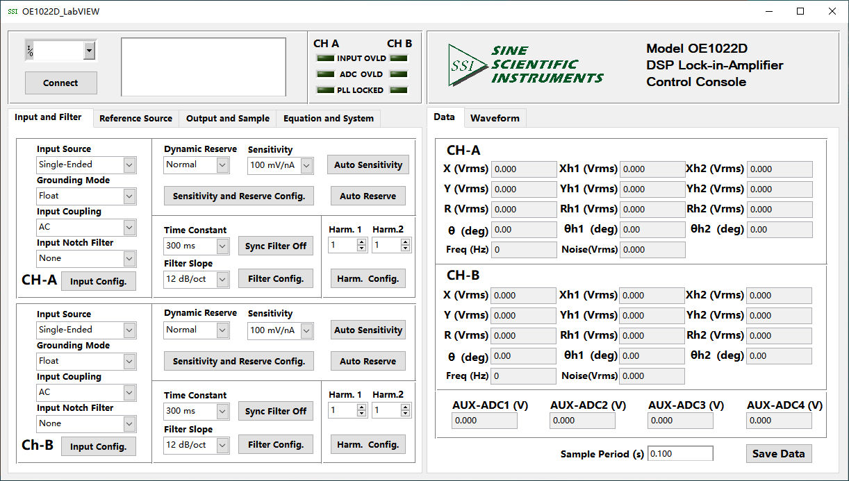Open Ch-B Sensitivity dropdown
Image resolution: width=849 pixels, height=481 pixels.
(x=306, y=330)
